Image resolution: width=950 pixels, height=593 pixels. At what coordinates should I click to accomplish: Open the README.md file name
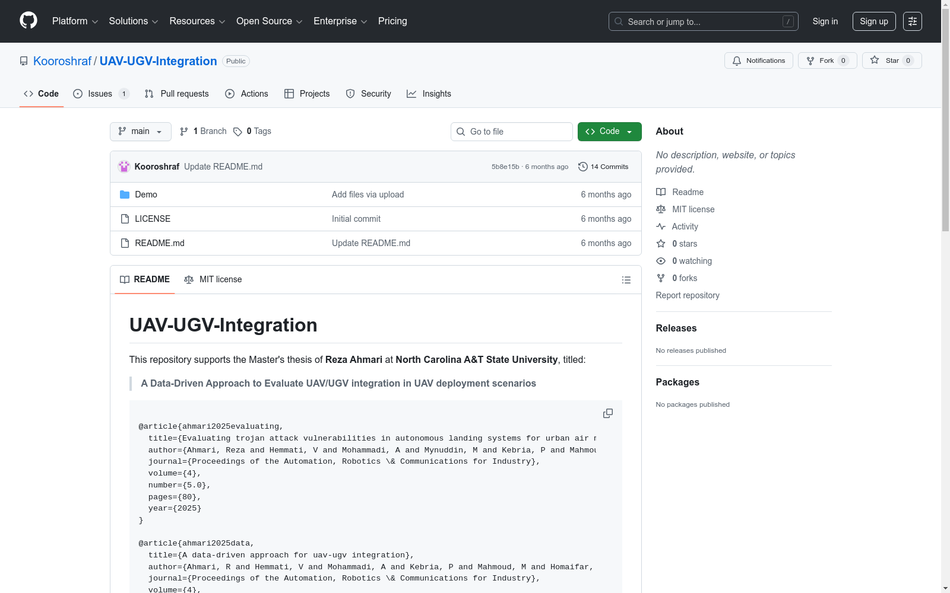coord(160,243)
